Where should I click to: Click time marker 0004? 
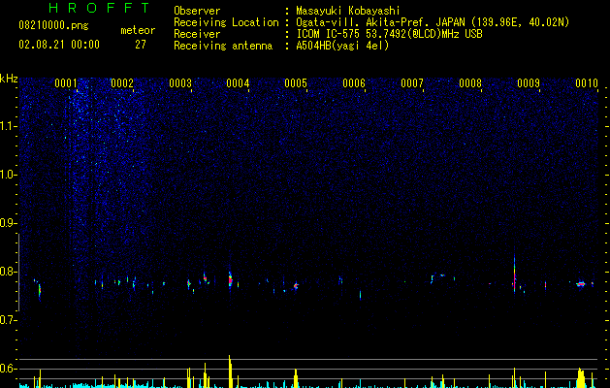coord(239,83)
